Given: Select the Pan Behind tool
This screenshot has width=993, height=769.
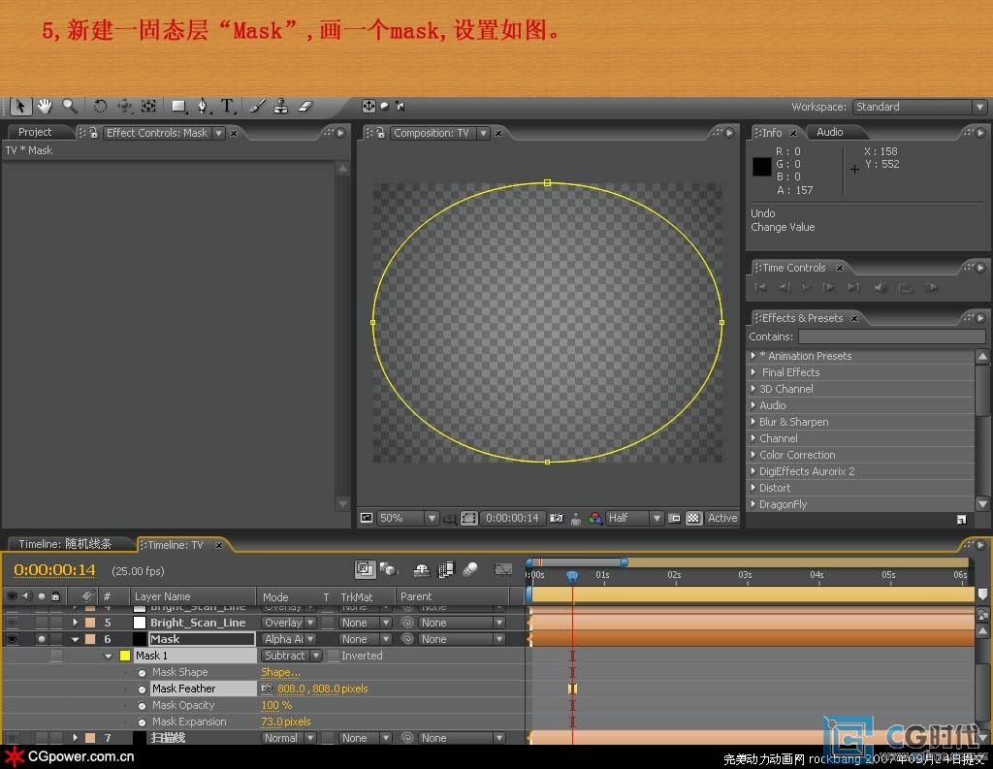Looking at the screenshot, I should pos(148,107).
